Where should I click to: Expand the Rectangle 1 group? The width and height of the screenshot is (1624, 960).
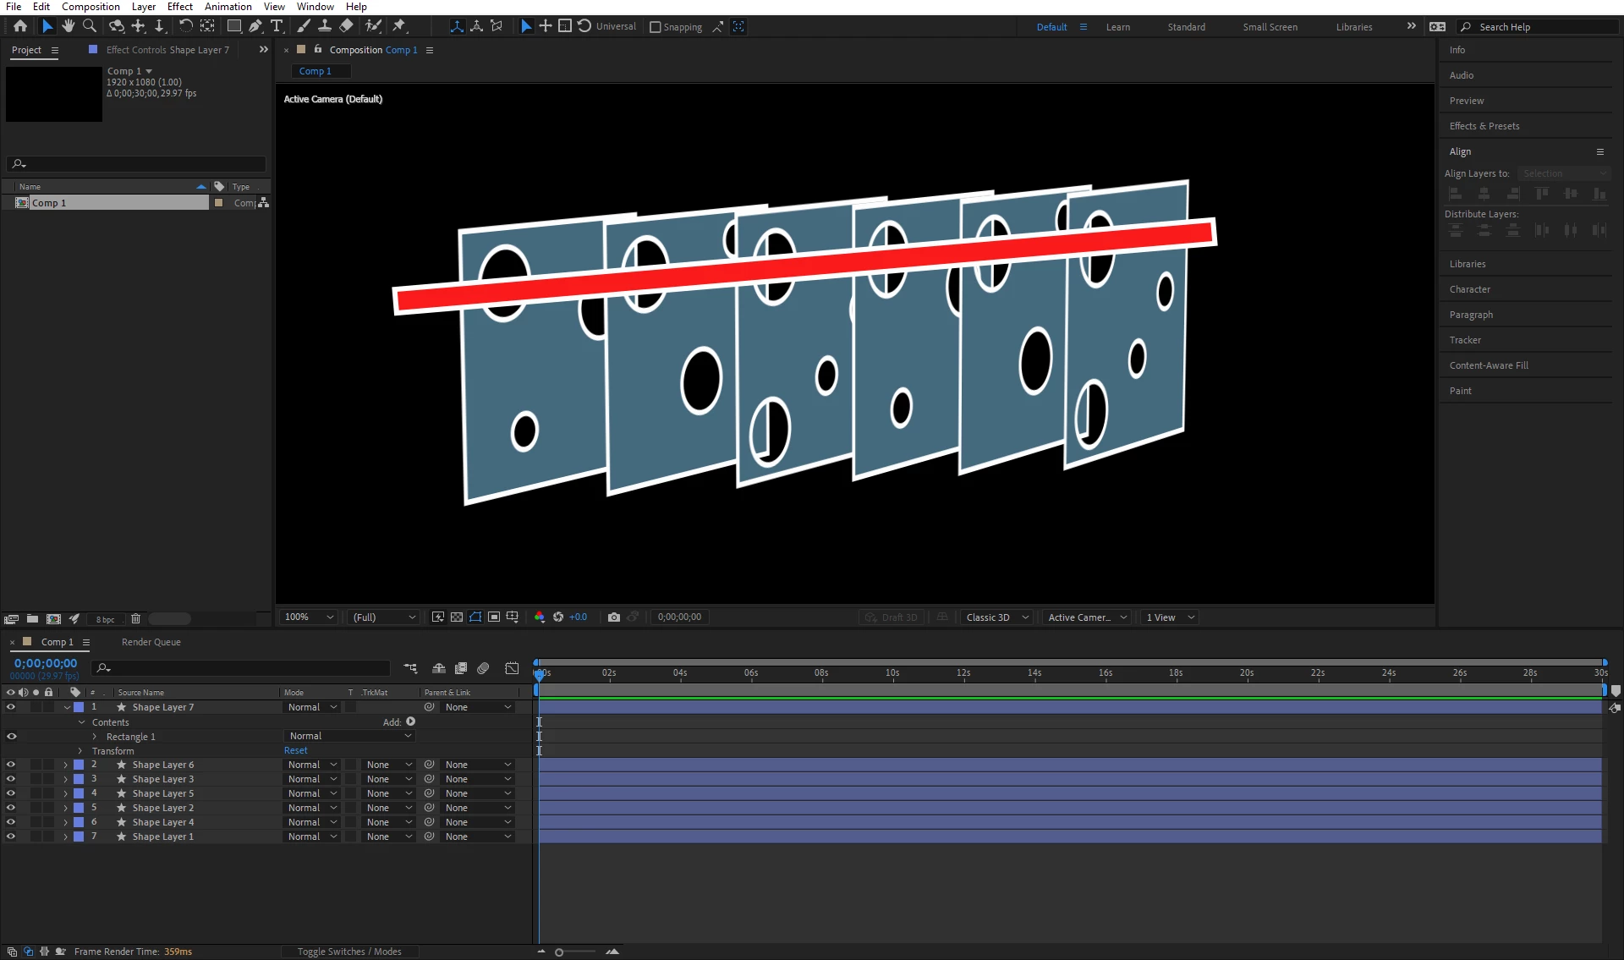95,737
